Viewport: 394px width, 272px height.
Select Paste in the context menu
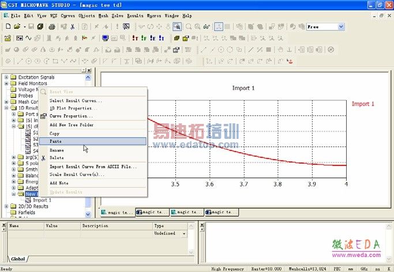tap(93, 141)
